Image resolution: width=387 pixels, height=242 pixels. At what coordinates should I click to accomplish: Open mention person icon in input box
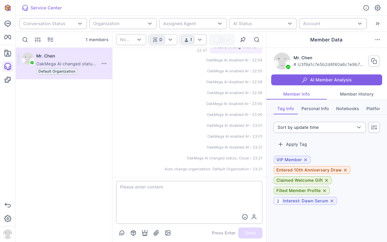[254, 217]
